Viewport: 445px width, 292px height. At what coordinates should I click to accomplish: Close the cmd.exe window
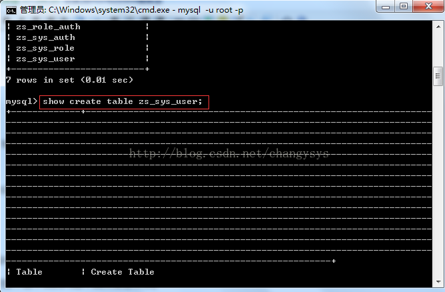428,6
